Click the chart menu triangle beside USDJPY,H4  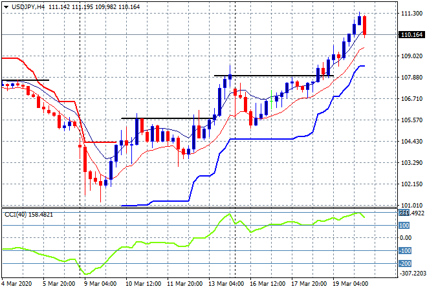tap(6, 7)
